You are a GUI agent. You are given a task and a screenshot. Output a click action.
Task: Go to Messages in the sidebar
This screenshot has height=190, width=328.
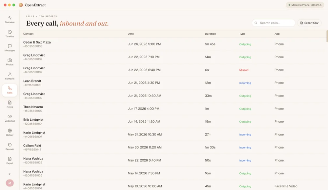[x=10, y=48]
